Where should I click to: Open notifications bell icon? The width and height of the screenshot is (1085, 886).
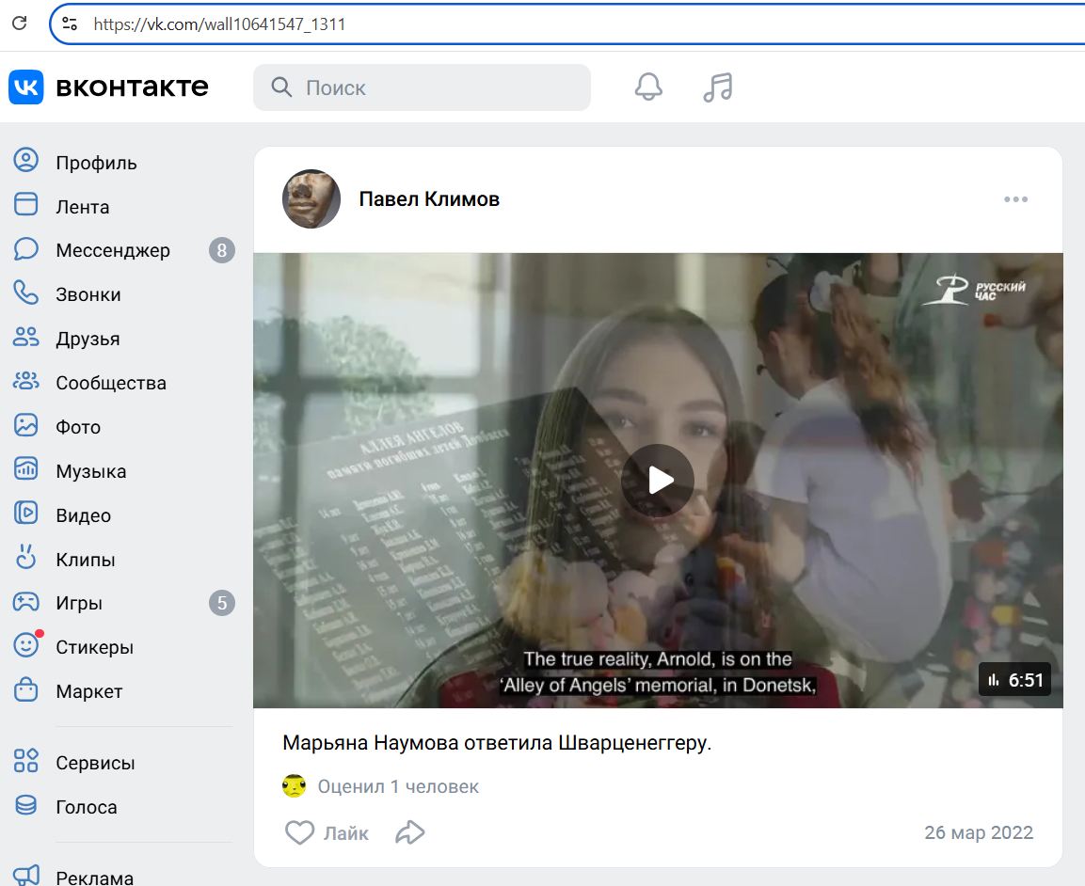click(x=648, y=87)
